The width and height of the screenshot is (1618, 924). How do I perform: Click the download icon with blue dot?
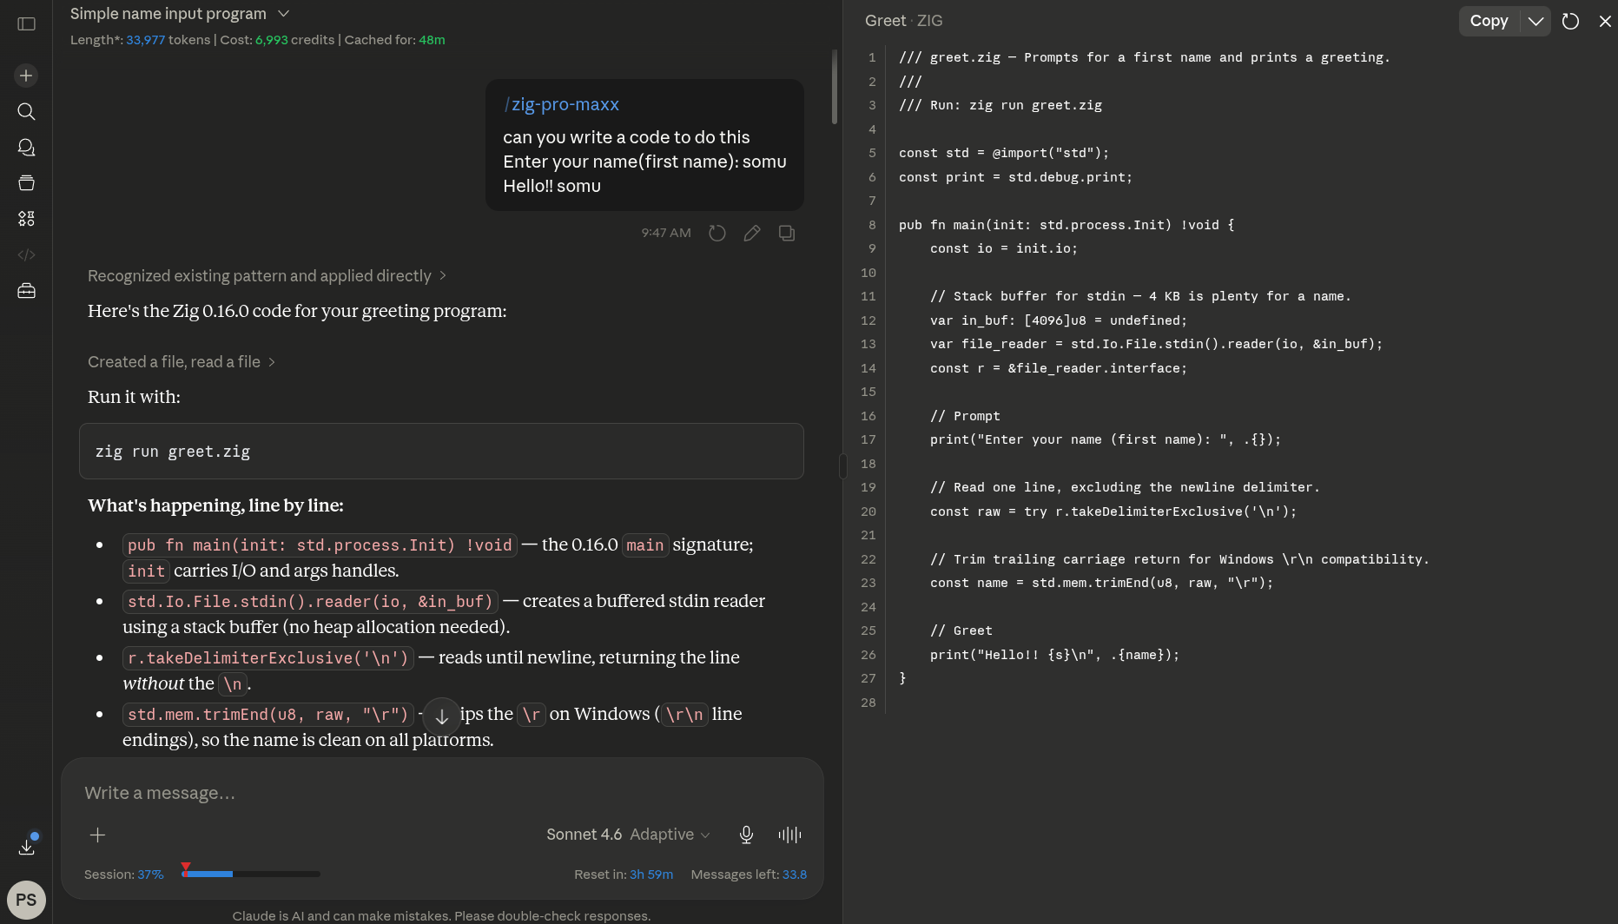[x=27, y=845]
